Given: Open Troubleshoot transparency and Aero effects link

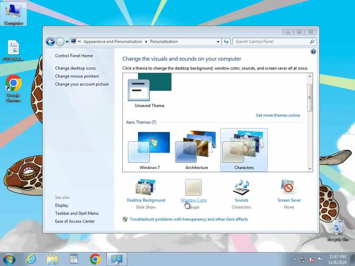Looking at the screenshot, I should [x=189, y=219].
